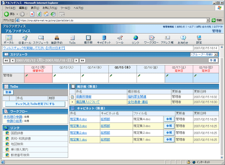Click page scrollbar down arrow

(222, 158)
